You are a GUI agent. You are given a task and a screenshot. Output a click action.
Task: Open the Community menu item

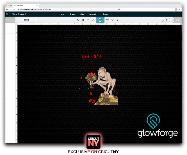[93, 14]
